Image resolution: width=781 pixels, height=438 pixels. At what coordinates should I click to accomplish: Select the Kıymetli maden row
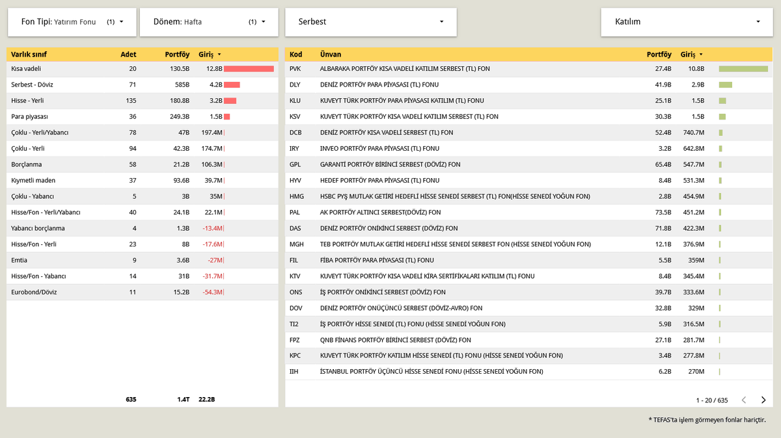143,180
